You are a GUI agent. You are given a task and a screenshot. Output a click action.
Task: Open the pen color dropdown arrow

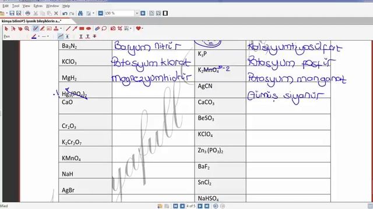pyautogui.click(x=39, y=36)
